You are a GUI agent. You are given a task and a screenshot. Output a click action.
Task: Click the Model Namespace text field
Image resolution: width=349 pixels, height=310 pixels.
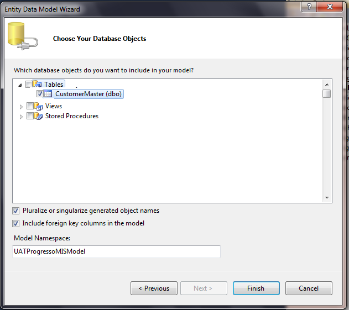coord(116,251)
